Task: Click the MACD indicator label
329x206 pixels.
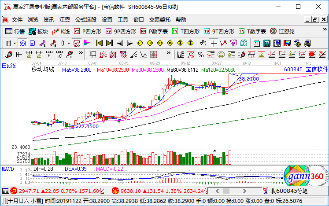Action: coord(8,169)
